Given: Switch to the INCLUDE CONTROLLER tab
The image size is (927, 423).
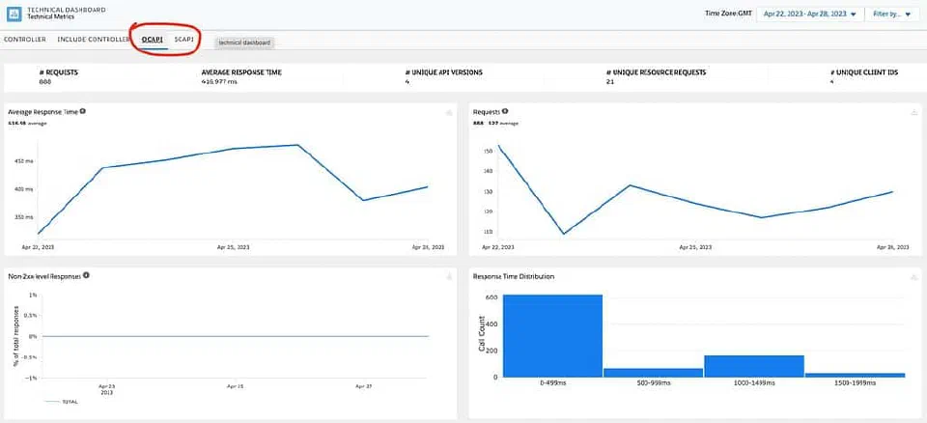Looking at the screenshot, I should 94,39.
